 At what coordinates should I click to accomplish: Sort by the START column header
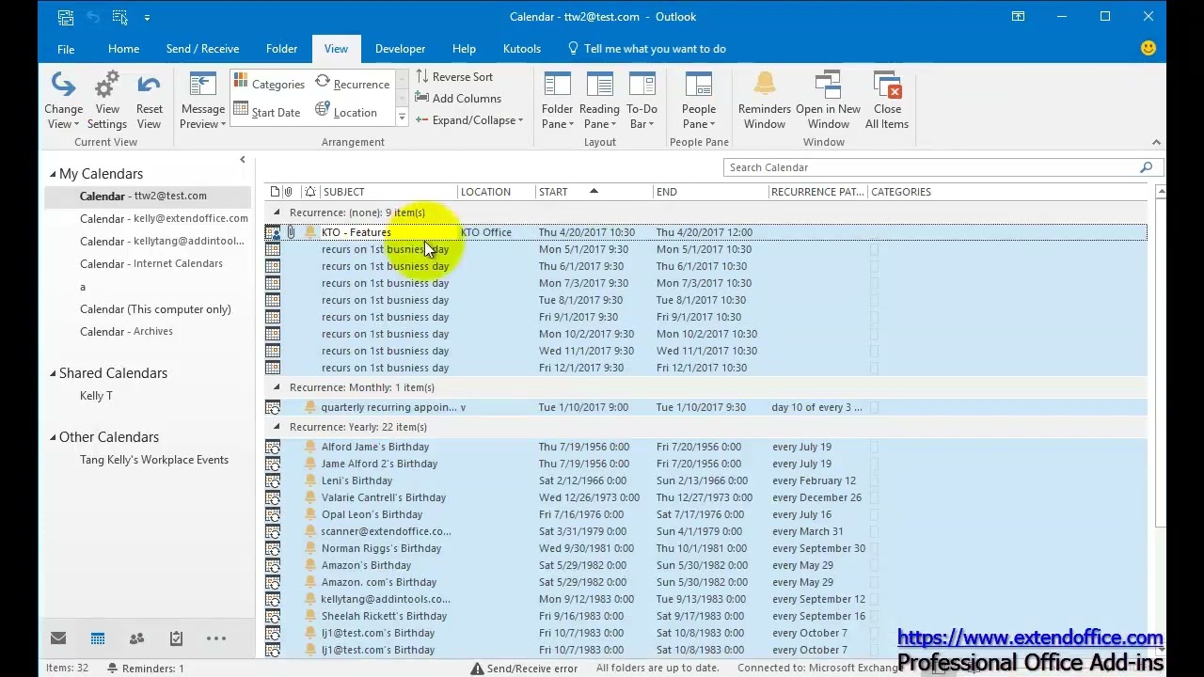coord(594,192)
